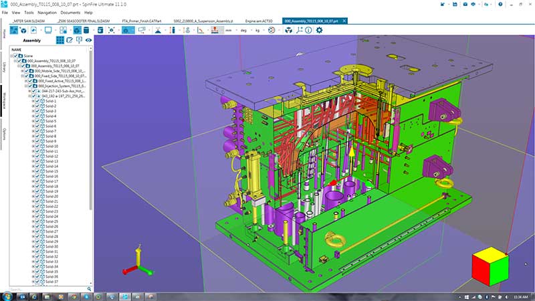Click the Windows Start button
535x301 pixels.
tap(7, 296)
